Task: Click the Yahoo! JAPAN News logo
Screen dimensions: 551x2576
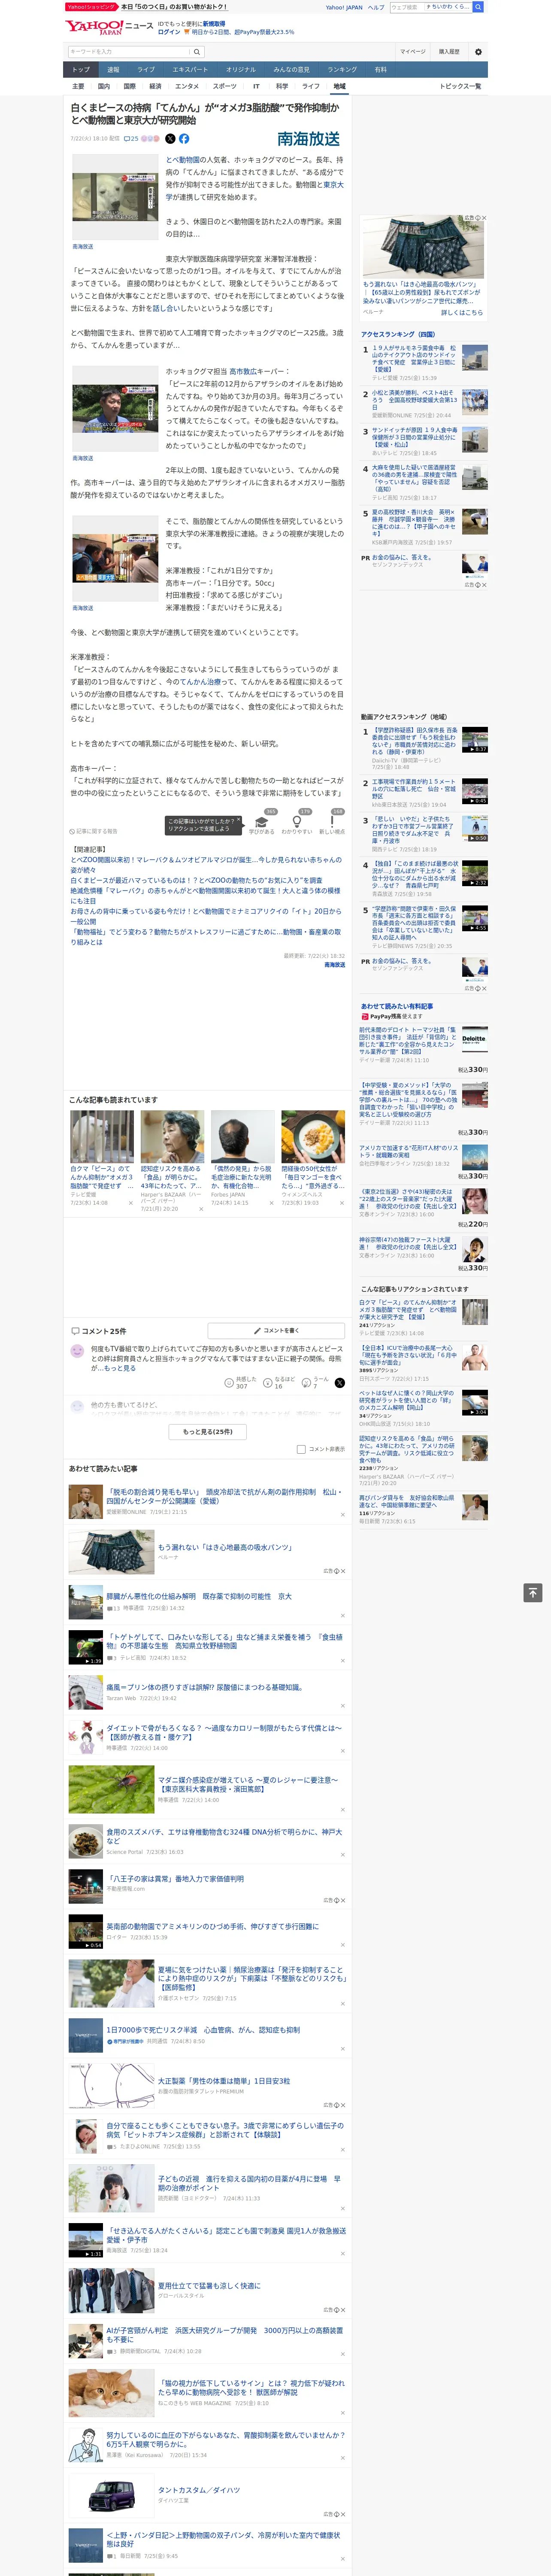Action: pyautogui.click(x=109, y=27)
